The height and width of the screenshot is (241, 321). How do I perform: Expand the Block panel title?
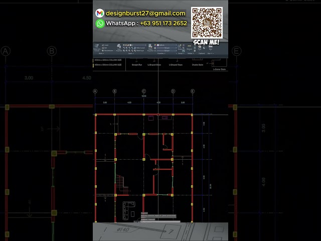[101, 54]
